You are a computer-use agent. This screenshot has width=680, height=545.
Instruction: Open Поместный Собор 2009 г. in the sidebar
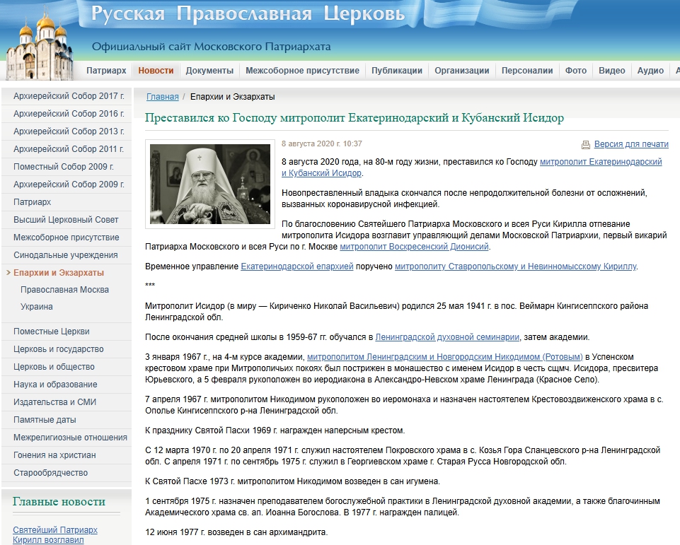(x=64, y=167)
